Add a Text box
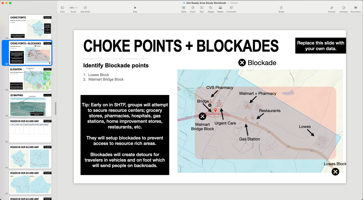363x200 pixels. pos(202,9)
